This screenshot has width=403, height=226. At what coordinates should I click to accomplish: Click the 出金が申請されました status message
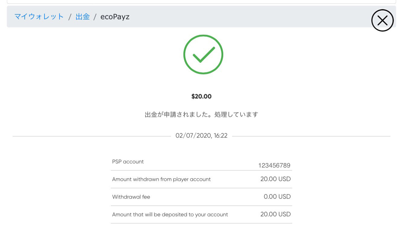pyautogui.click(x=201, y=115)
